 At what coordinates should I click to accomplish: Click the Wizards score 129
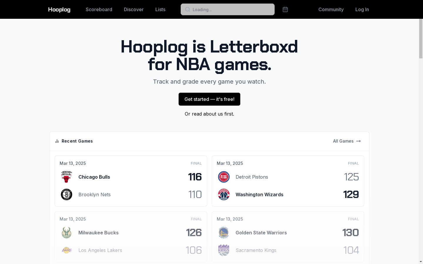tap(351, 194)
